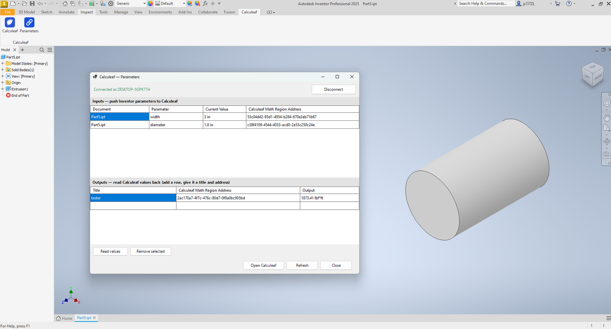
Task: Open the Parameters link ribbon button
Action: coord(29,25)
